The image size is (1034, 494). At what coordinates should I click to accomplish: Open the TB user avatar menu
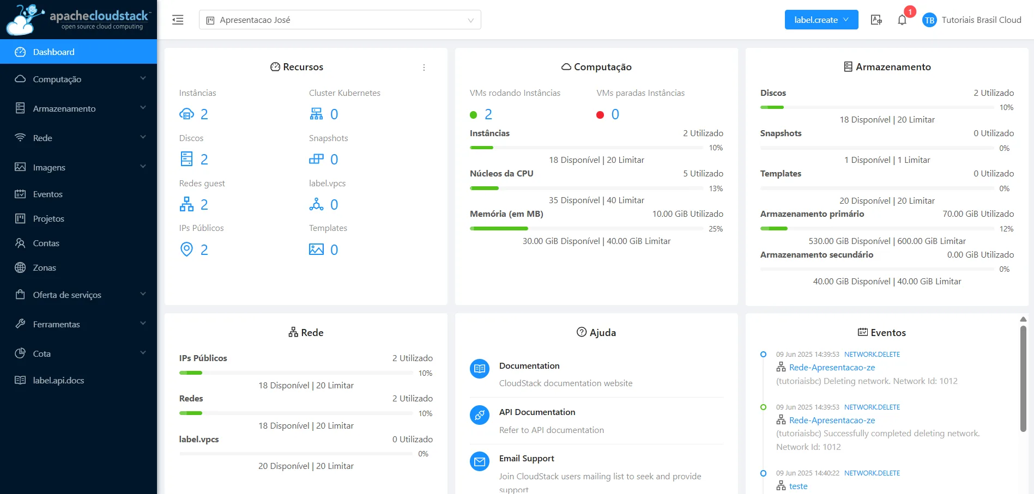click(x=929, y=20)
